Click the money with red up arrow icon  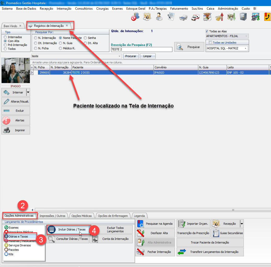coord(219,17)
